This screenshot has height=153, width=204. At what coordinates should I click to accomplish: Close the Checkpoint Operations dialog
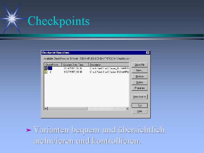pos(148,53)
